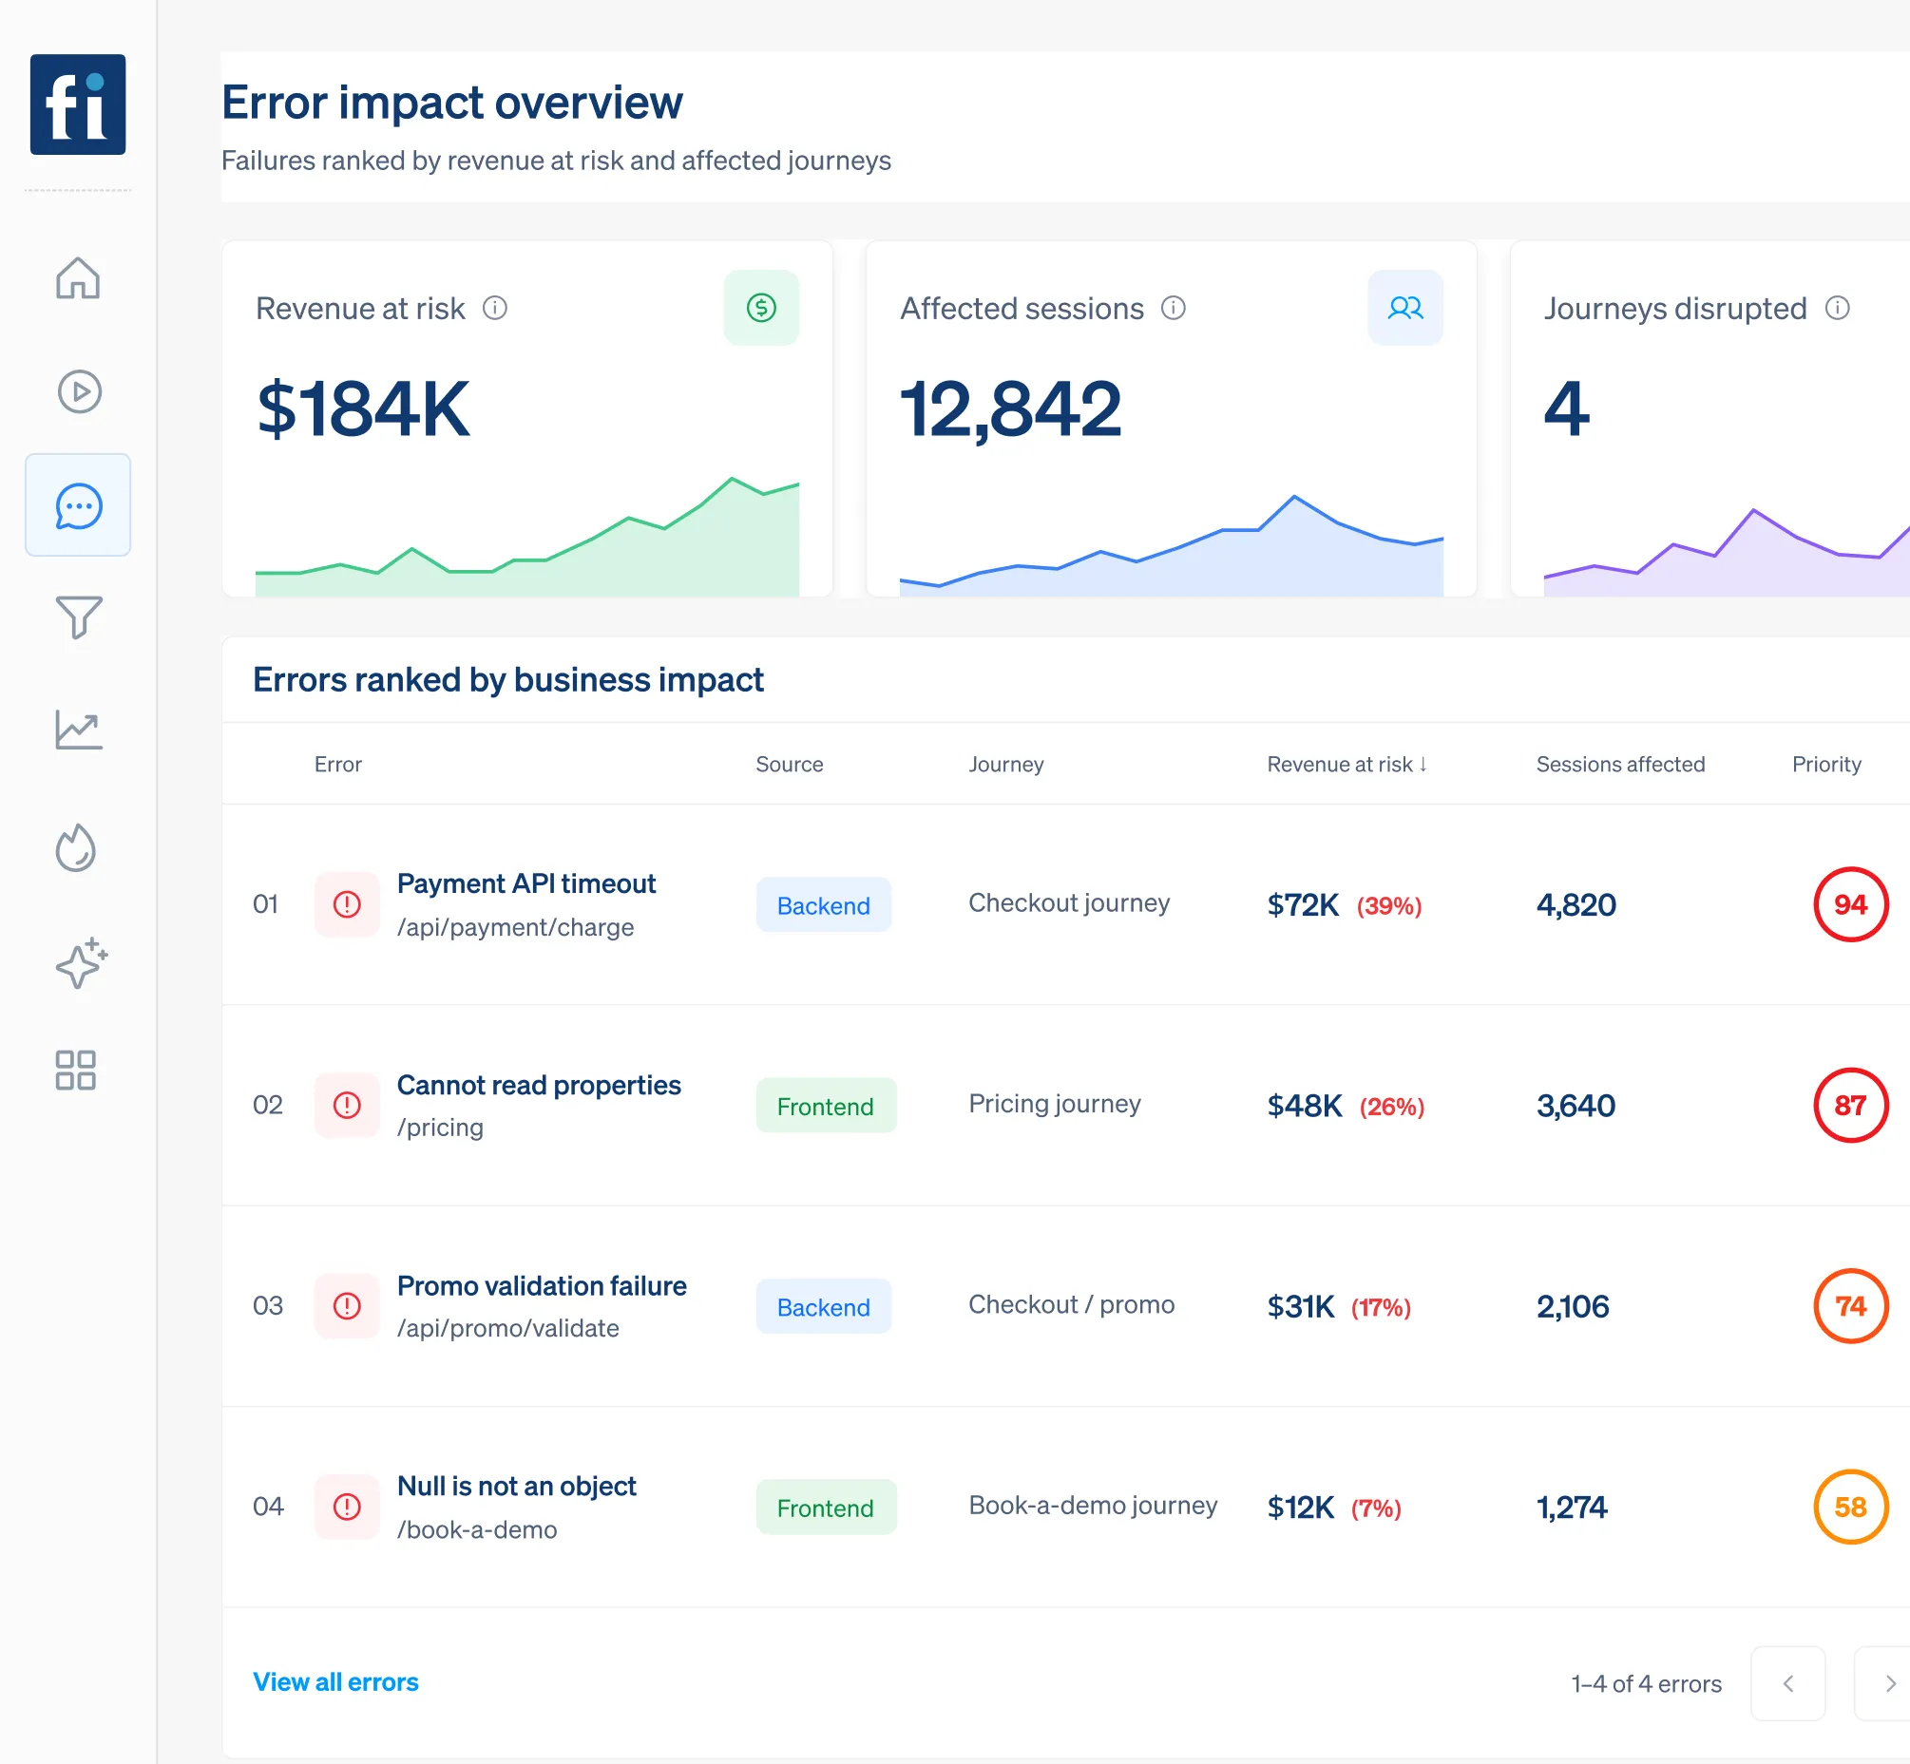Click 1–4 of 4 errors pagination text
Image resolution: width=1910 pixels, height=1764 pixels.
click(1647, 1684)
